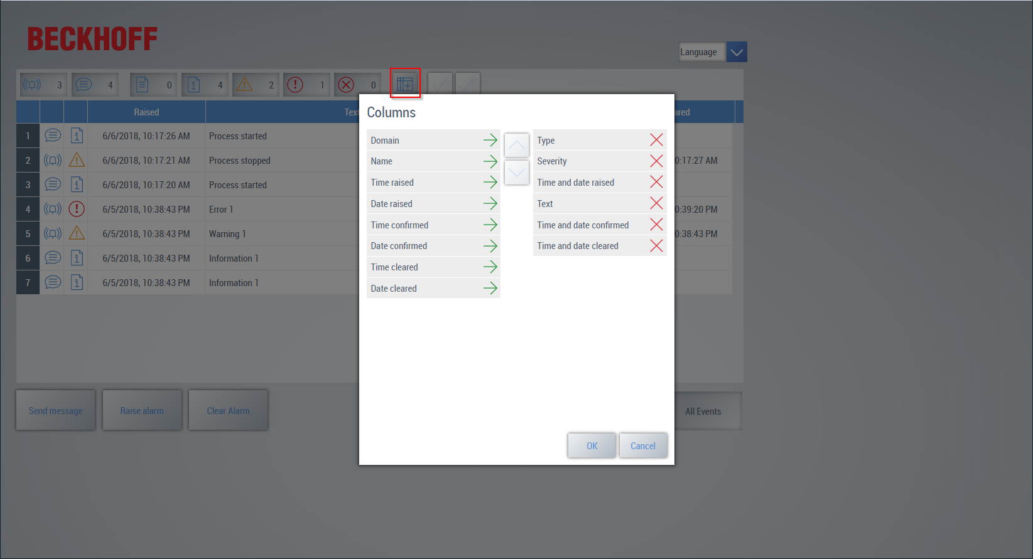Open the column configuration toolbar icon
The width and height of the screenshot is (1033, 559).
405,83
